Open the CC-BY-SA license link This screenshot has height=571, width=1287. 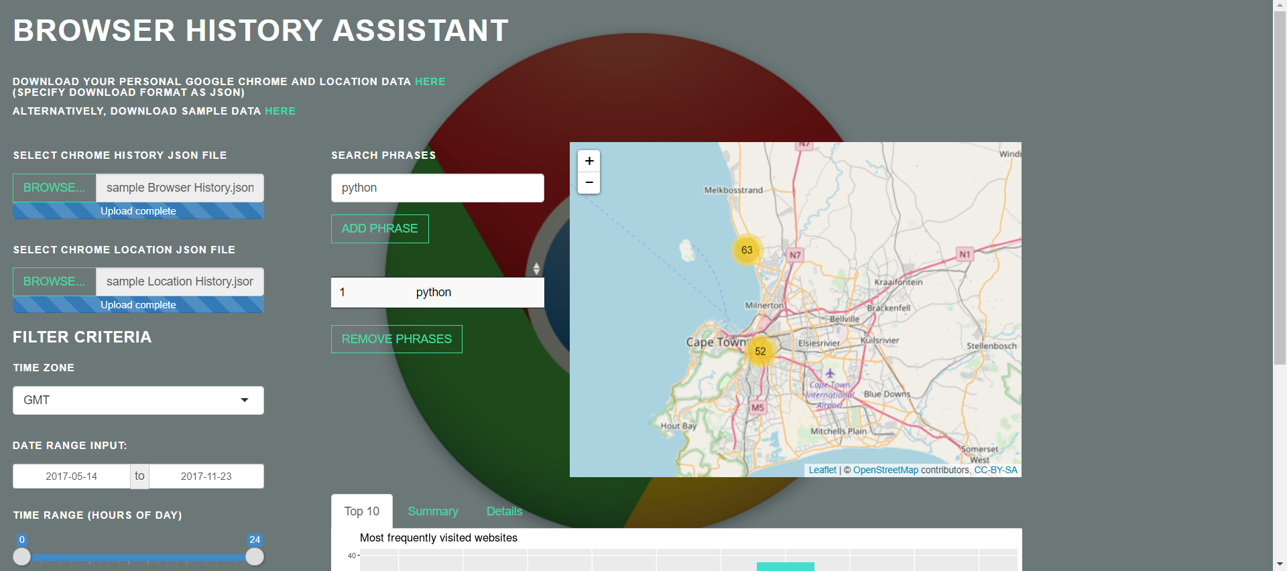click(995, 470)
